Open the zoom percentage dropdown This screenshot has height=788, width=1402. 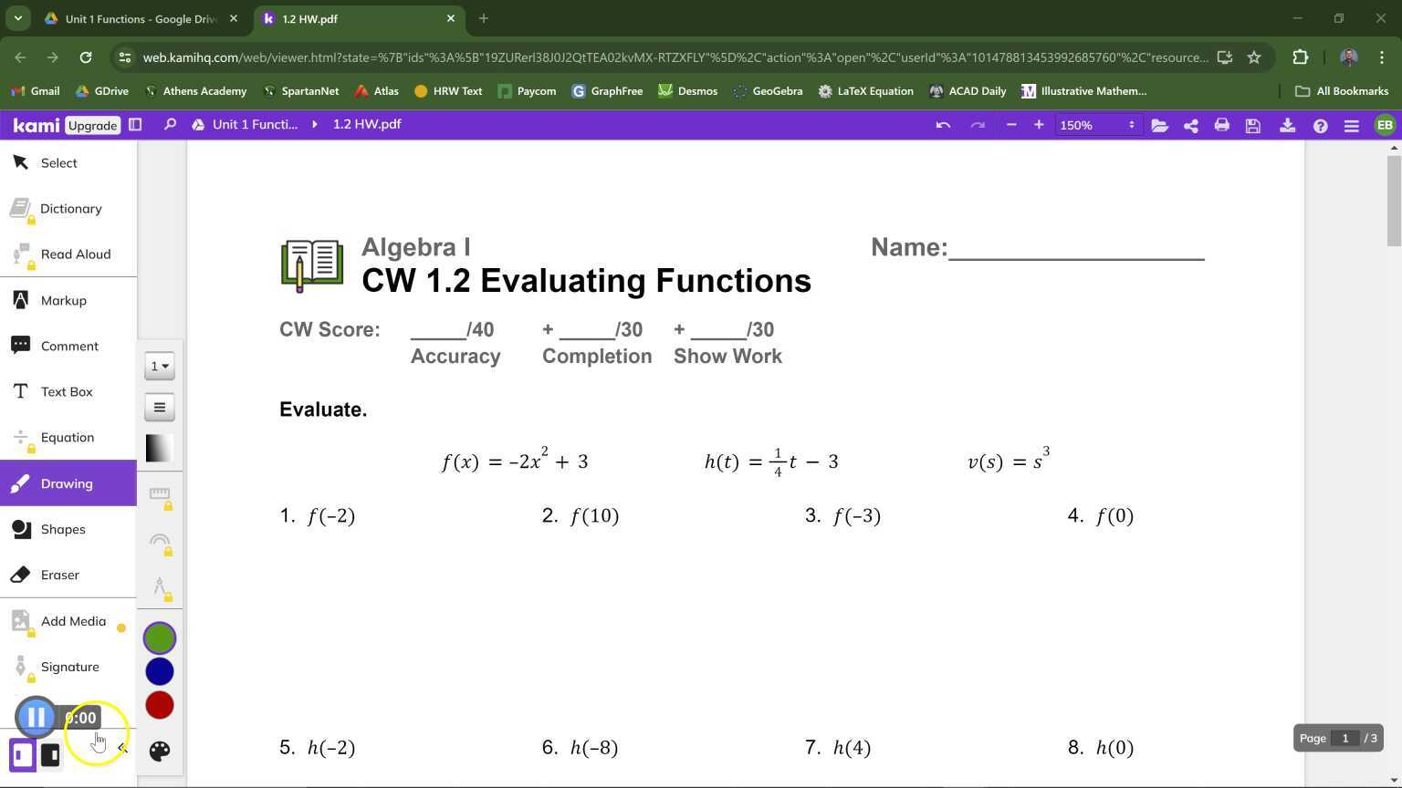tap(1095, 125)
